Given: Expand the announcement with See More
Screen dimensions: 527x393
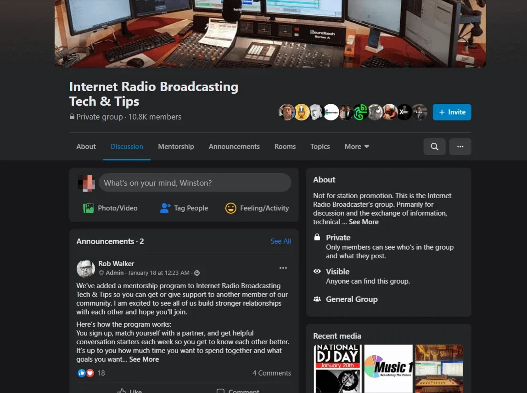Looking at the screenshot, I should [144, 359].
